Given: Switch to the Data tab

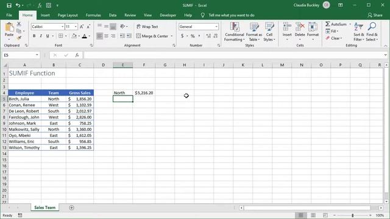Looking at the screenshot, I should point(113,15).
